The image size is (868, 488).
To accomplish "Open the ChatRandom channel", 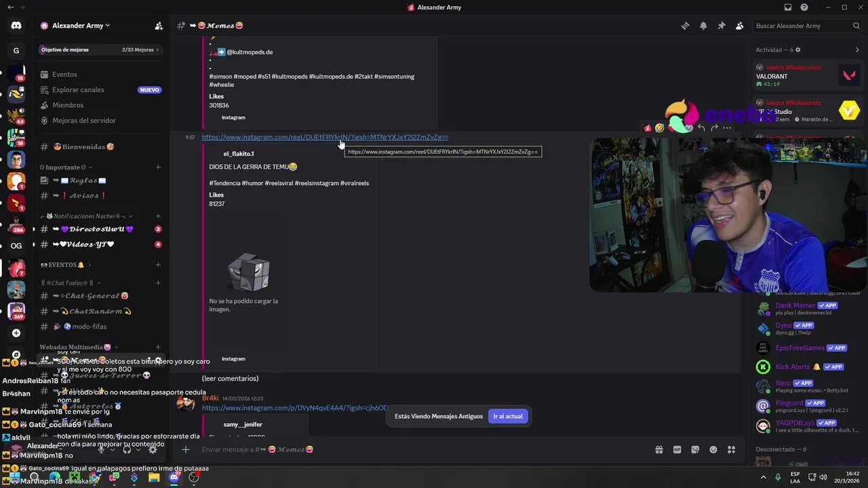I will click(100, 312).
